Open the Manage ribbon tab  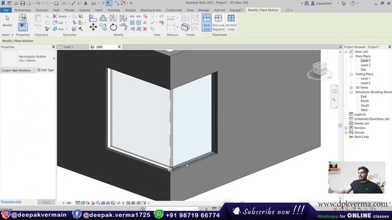[203, 10]
